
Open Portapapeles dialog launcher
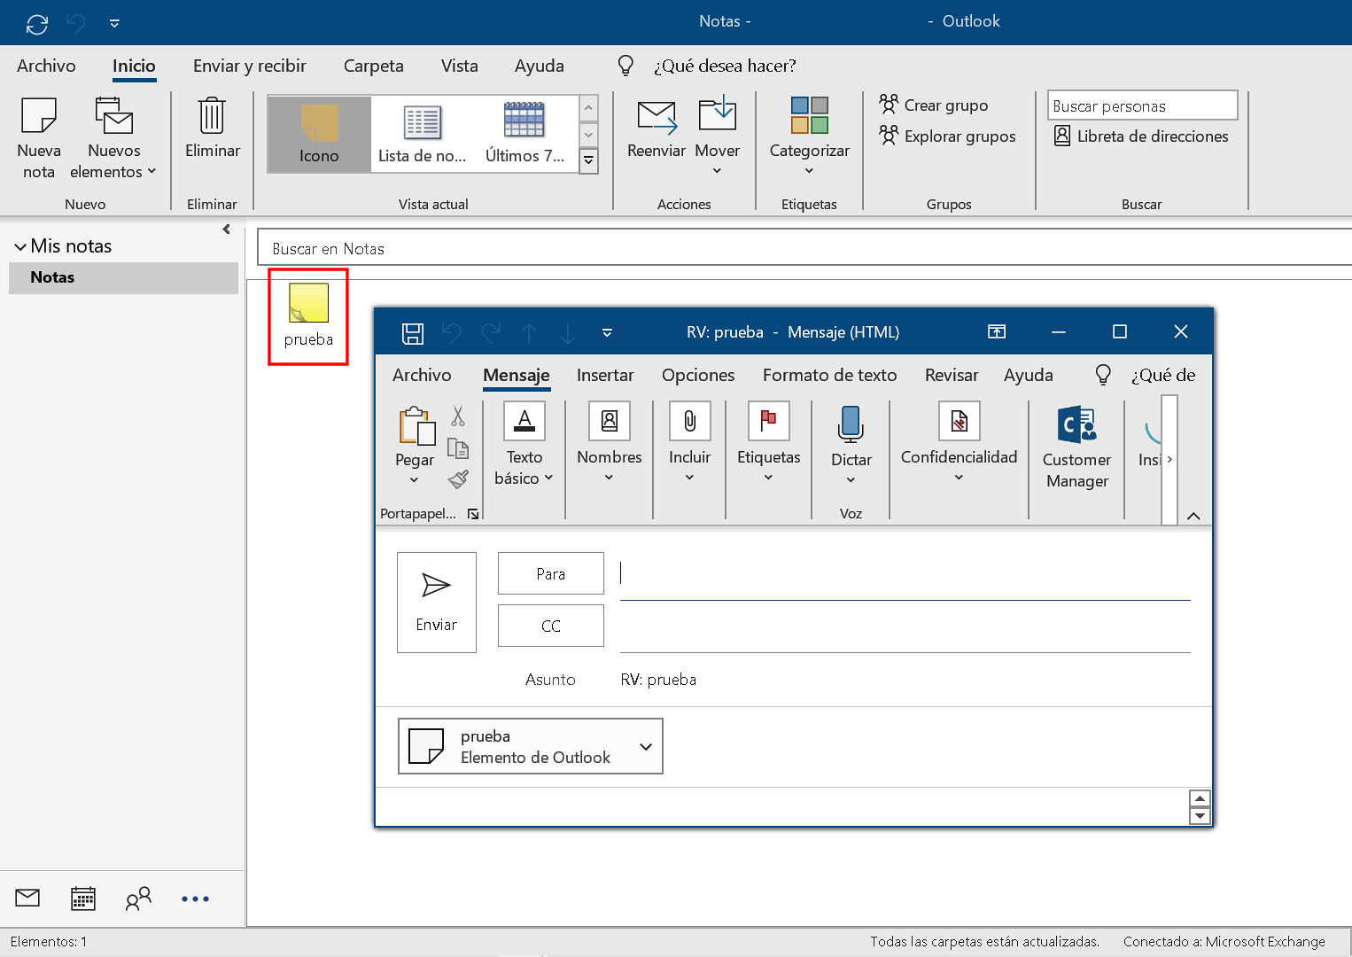[473, 514]
